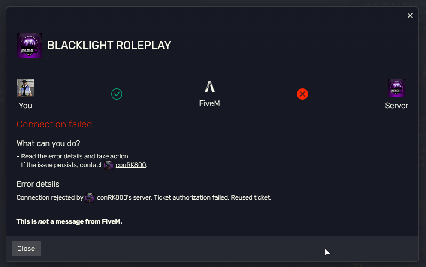This screenshot has width=426, height=267.
Task: Click the Server avatar icon on the right
Action: coord(396,87)
